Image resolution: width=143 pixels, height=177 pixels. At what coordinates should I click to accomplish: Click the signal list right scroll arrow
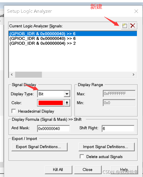[133, 74]
